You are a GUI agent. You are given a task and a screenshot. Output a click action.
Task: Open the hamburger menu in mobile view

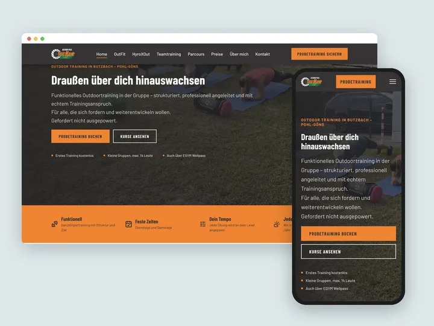click(x=392, y=81)
